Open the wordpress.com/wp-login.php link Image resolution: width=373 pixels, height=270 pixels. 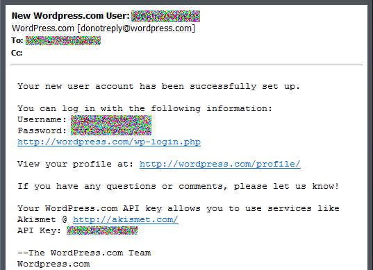tap(109, 142)
